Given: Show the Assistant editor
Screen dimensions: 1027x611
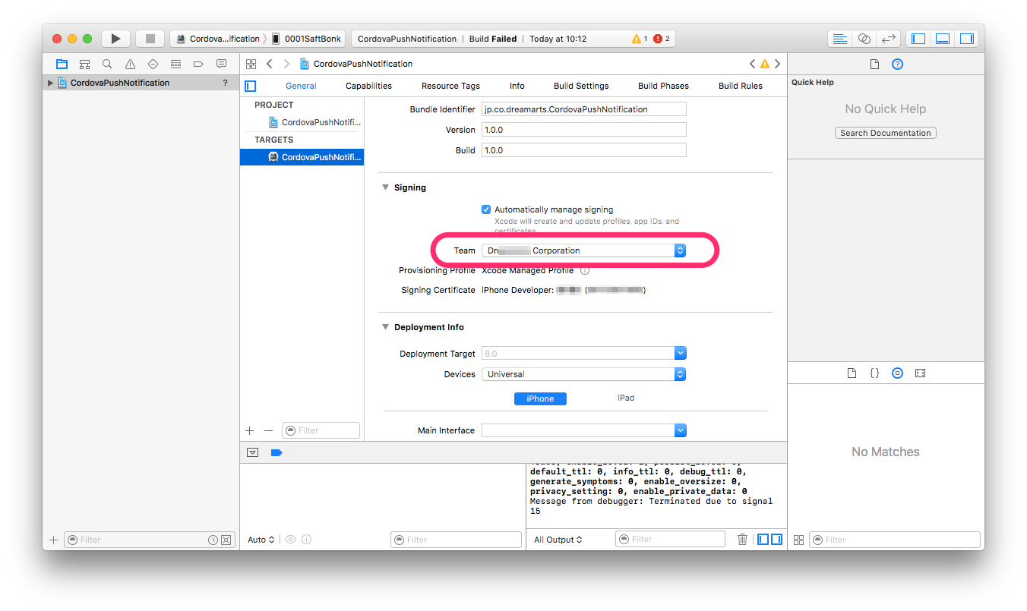Looking at the screenshot, I should tap(864, 39).
